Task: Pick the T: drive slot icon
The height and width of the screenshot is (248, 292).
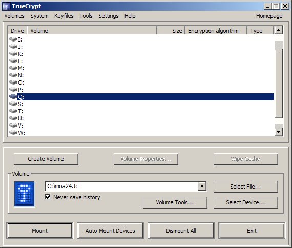Action: 13,111
